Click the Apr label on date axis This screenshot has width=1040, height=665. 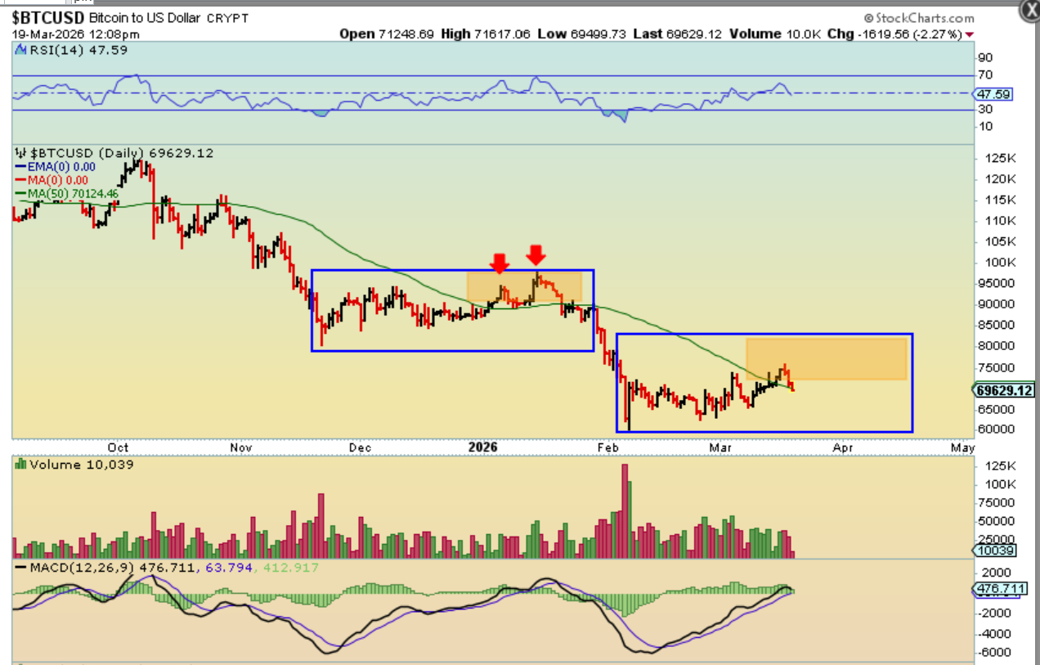842,447
